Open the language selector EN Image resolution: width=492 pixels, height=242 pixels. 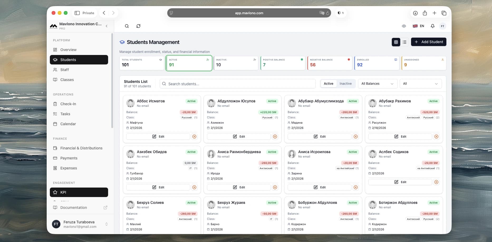(418, 26)
